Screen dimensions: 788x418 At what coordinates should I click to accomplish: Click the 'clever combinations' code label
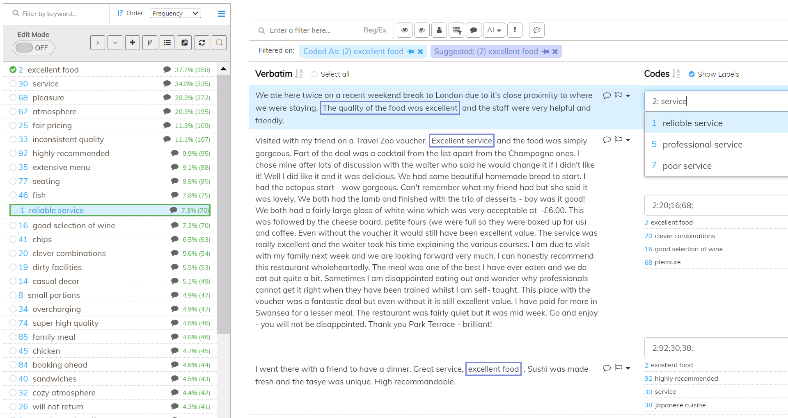(x=685, y=236)
